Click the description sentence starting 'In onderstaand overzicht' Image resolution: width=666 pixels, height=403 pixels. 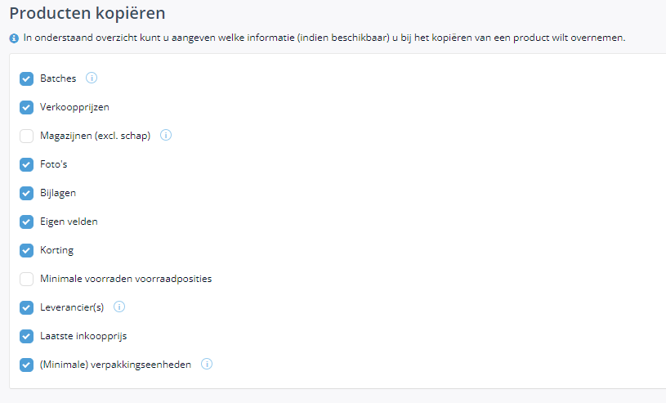(324, 38)
